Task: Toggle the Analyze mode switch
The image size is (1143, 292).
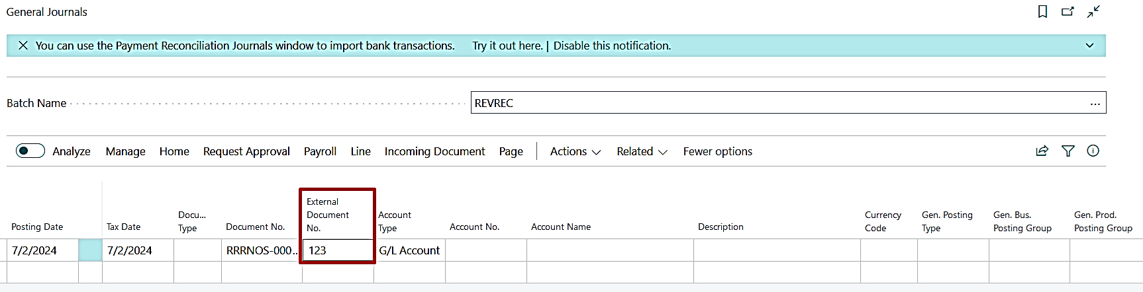Action: (x=30, y=151)
